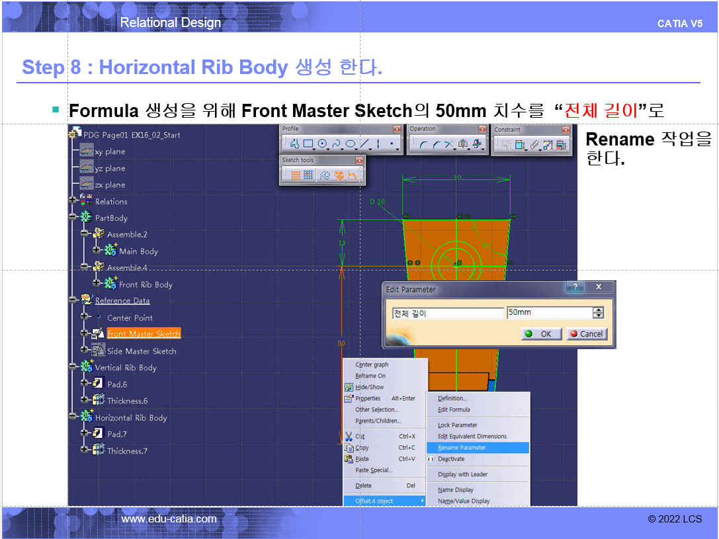Expand the Side Master Sketch node

(85, 351)
